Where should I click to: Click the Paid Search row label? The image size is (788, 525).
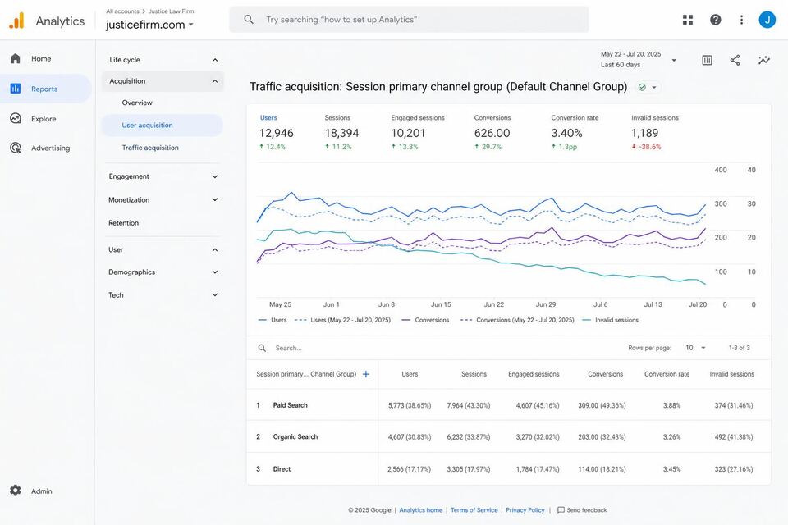290,405
